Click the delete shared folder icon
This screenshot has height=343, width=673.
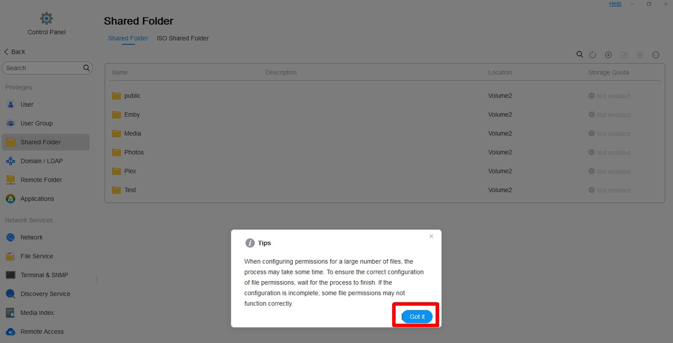point(640,55)
